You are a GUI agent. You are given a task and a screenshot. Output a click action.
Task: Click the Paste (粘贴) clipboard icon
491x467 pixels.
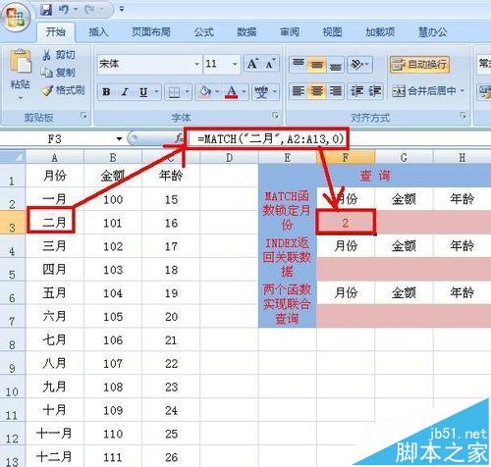pyautogui.click(x=21, y=61)
